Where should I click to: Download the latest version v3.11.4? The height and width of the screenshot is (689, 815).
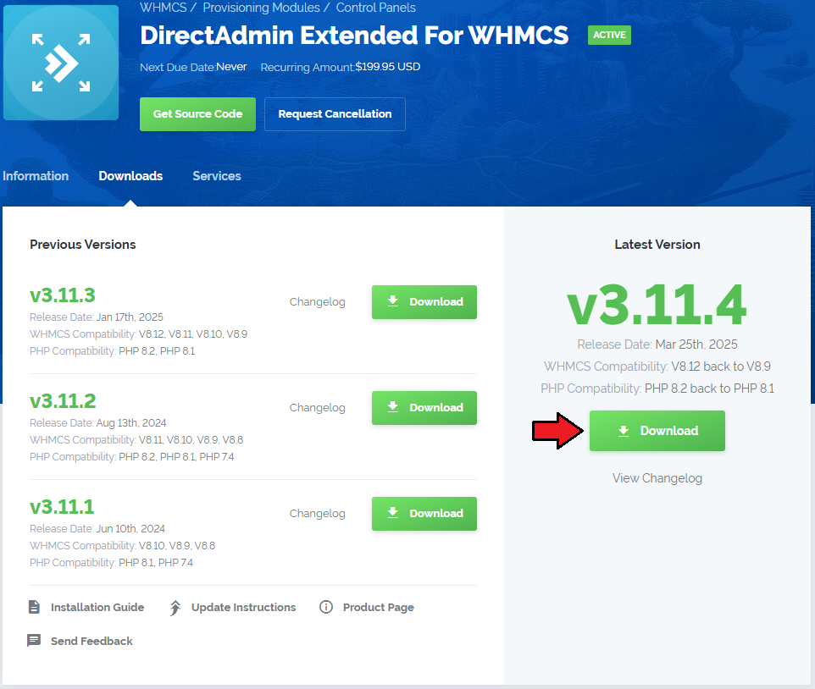[657, 431]
